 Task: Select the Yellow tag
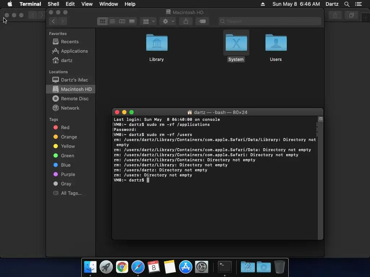(x=70, y=146)
